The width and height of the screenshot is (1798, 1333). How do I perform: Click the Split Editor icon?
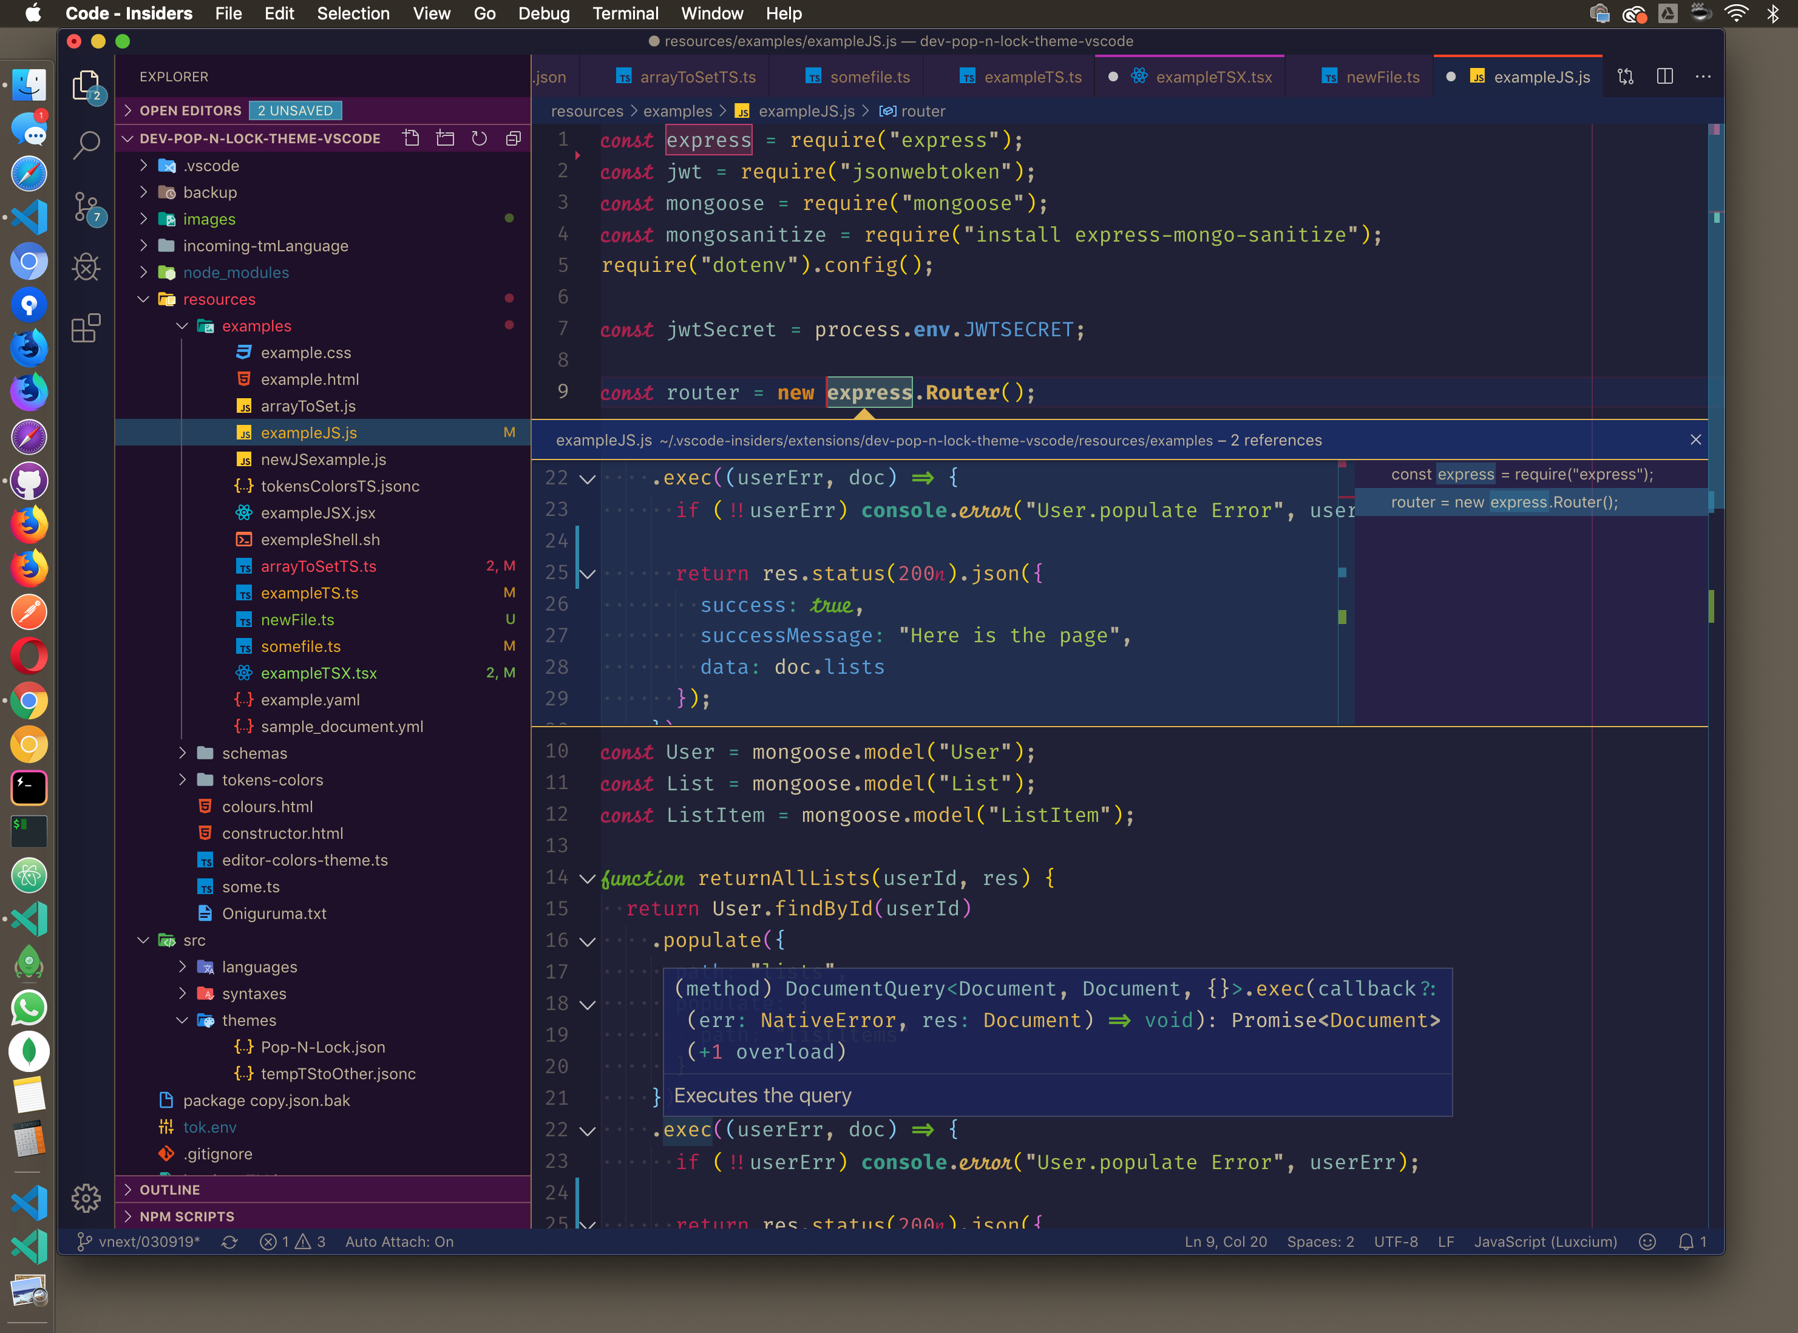click(1665, 76)
